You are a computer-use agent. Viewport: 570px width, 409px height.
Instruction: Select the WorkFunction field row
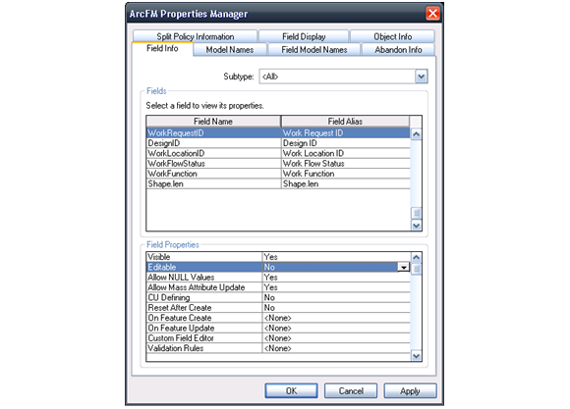pos(278,174)
